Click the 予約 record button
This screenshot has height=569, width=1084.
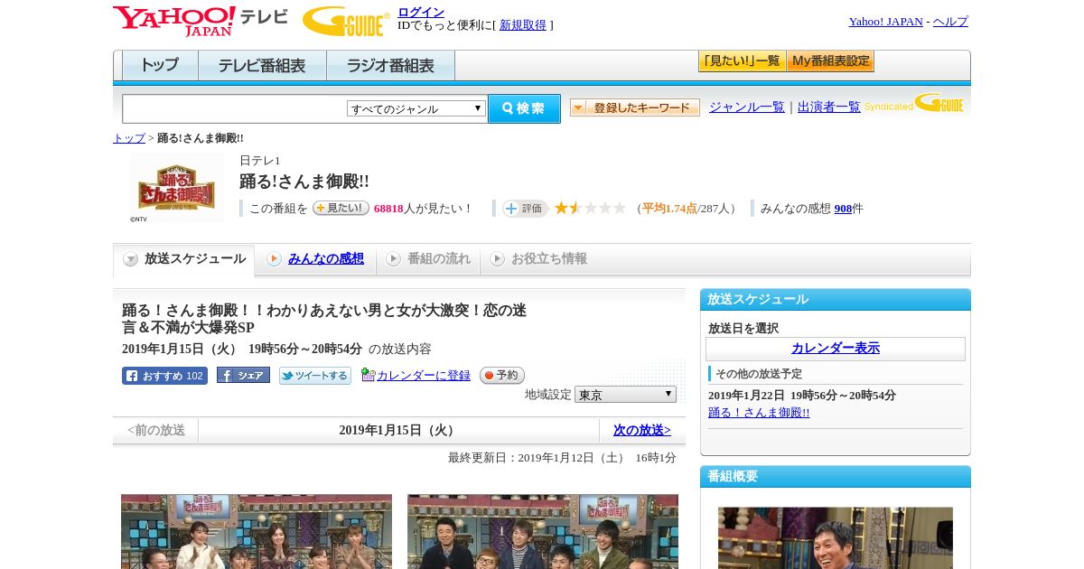[x=502, y=375]
